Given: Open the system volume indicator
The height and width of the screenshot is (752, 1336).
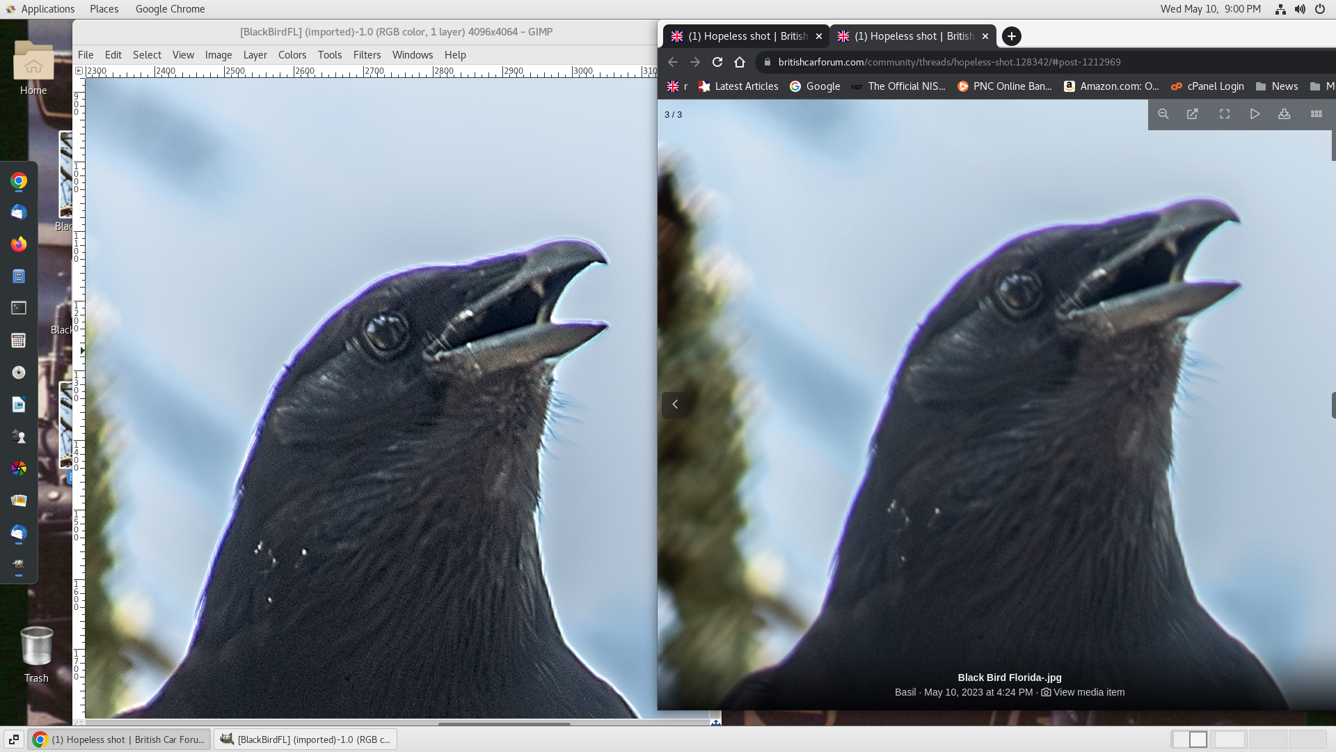Looking at the screenshot, I should coord(1300,9).
